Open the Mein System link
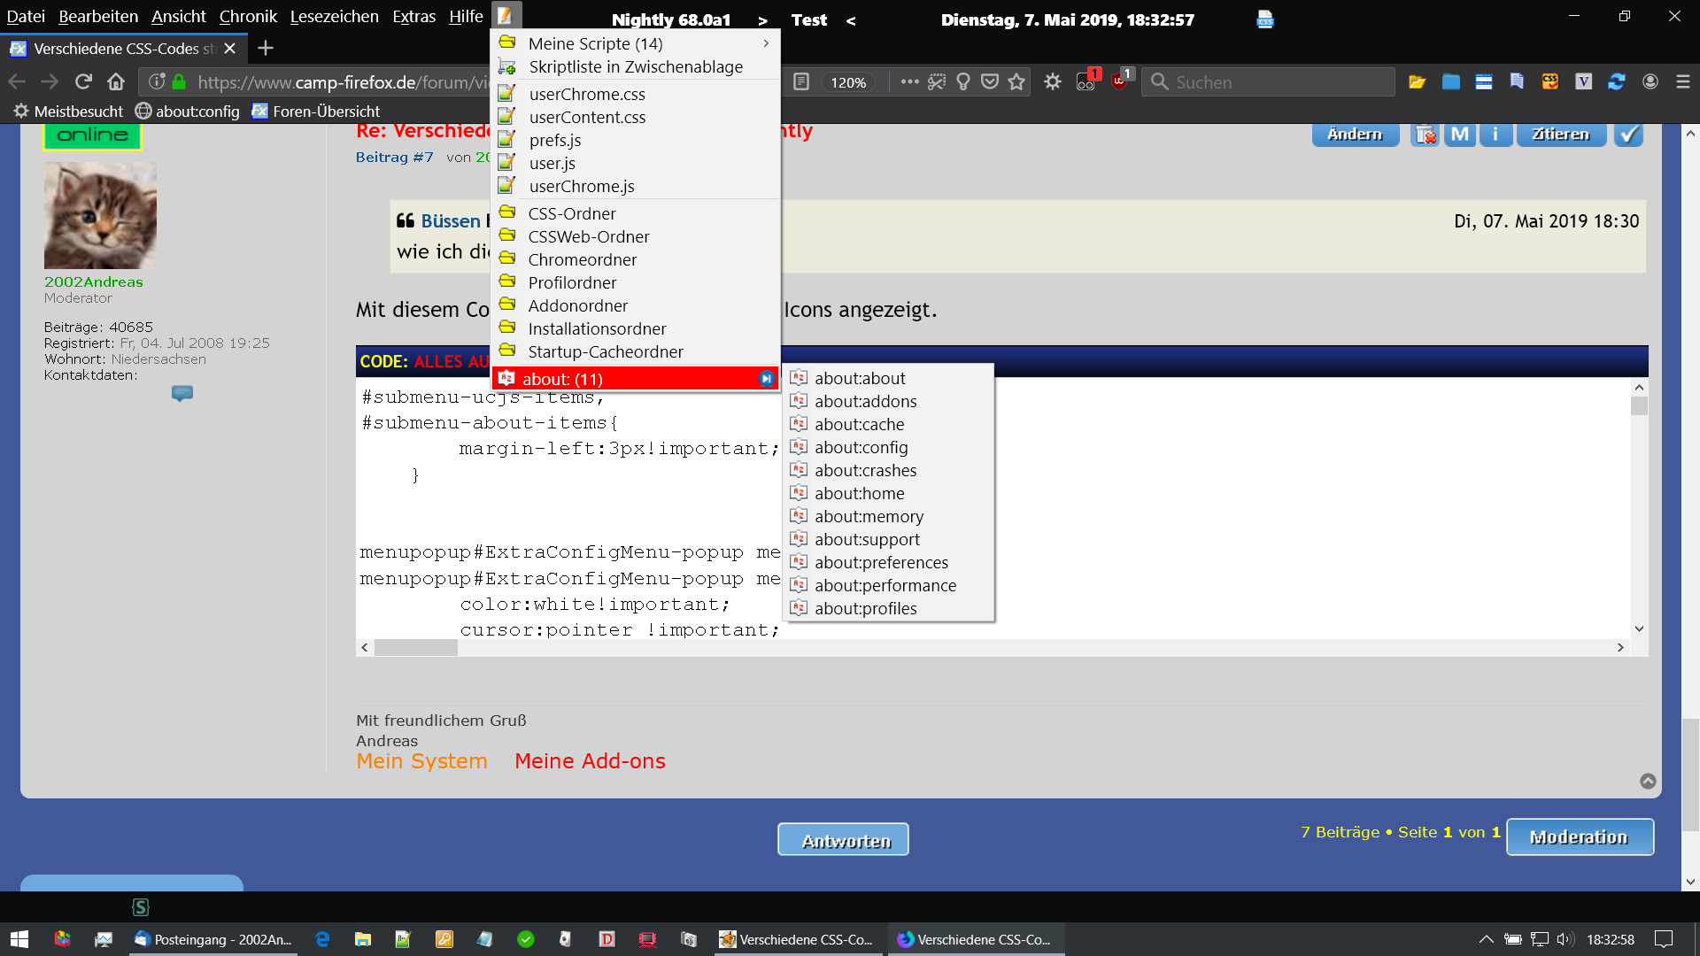 point(421,760)
